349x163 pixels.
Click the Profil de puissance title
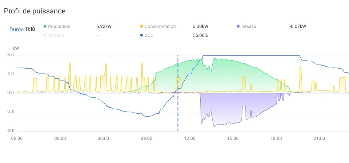(x=35, y=11)
